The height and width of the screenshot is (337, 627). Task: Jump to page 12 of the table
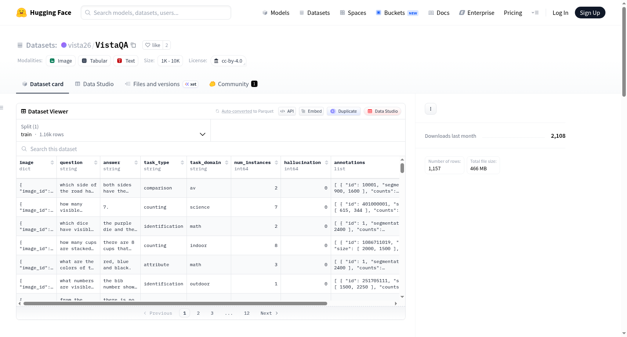(x=246, y=313)
